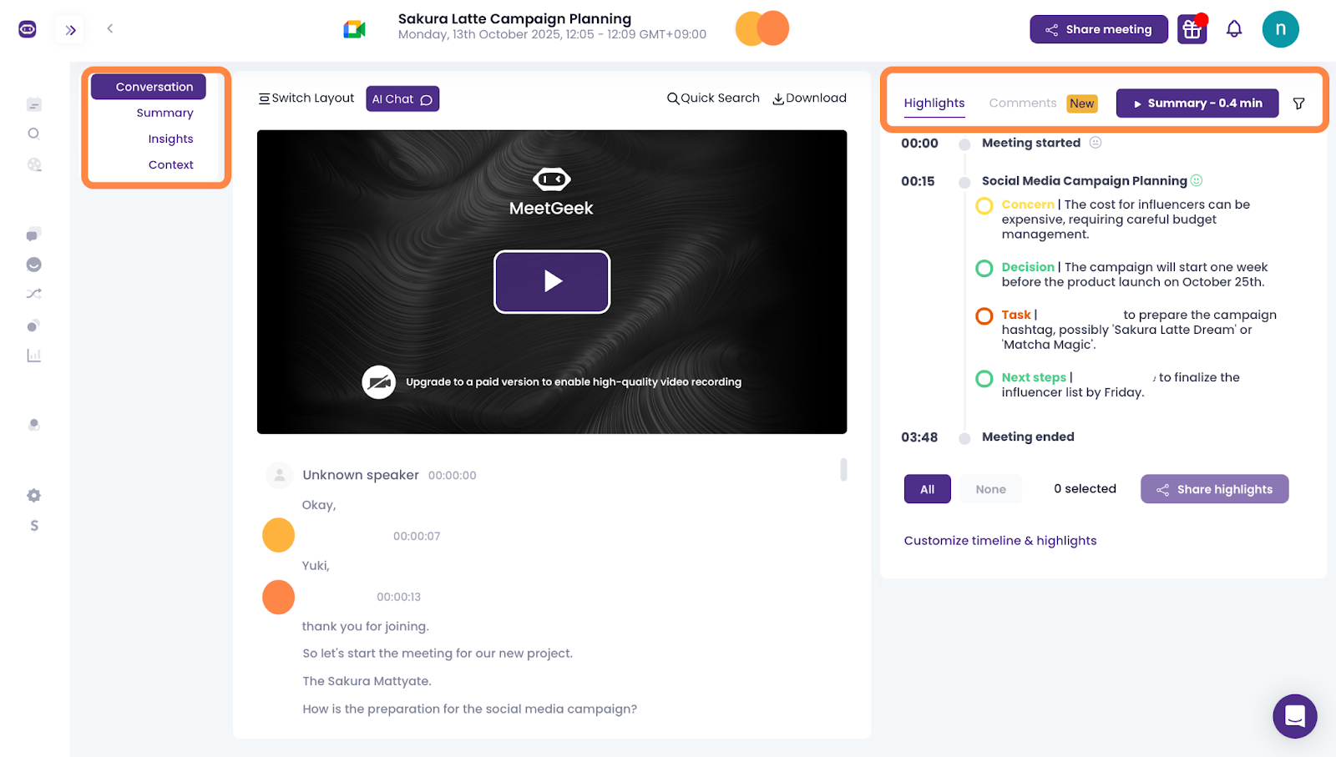1336x757 pixels.
Task: Click the notification bell icon
Action: click(1233, 29)
